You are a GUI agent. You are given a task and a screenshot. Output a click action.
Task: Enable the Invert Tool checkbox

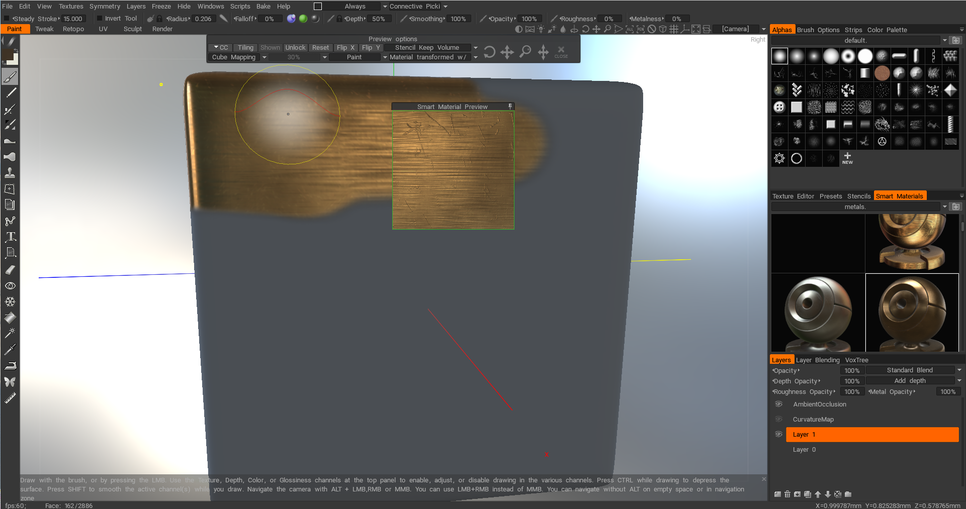click(100, 19)
